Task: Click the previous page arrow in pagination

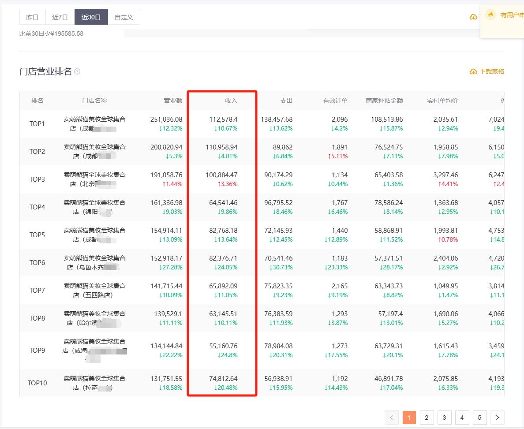Action: point(391,418)
